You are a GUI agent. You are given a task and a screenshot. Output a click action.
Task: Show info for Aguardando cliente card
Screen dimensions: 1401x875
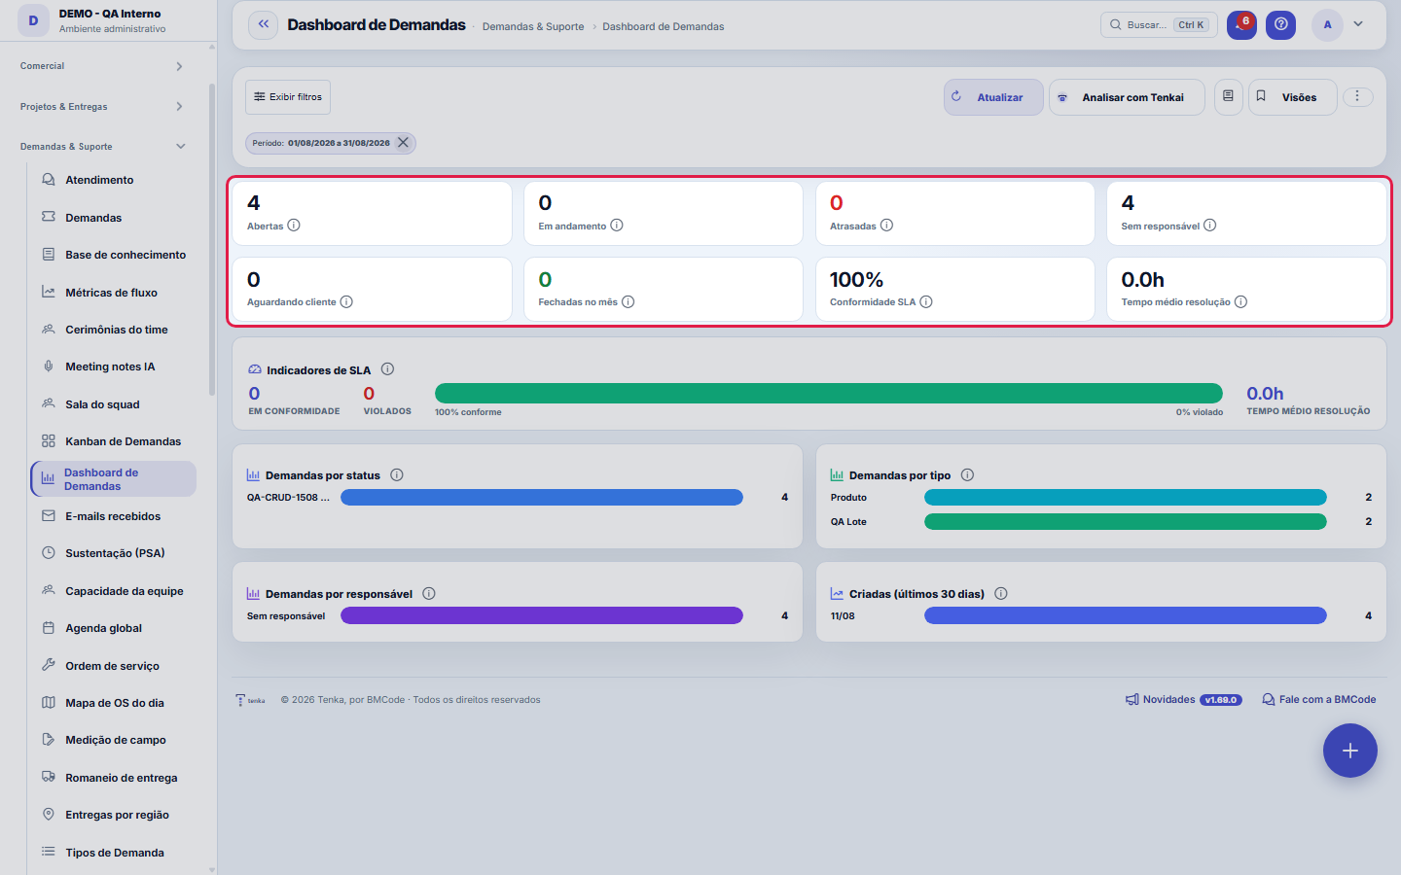pos(346,302)
